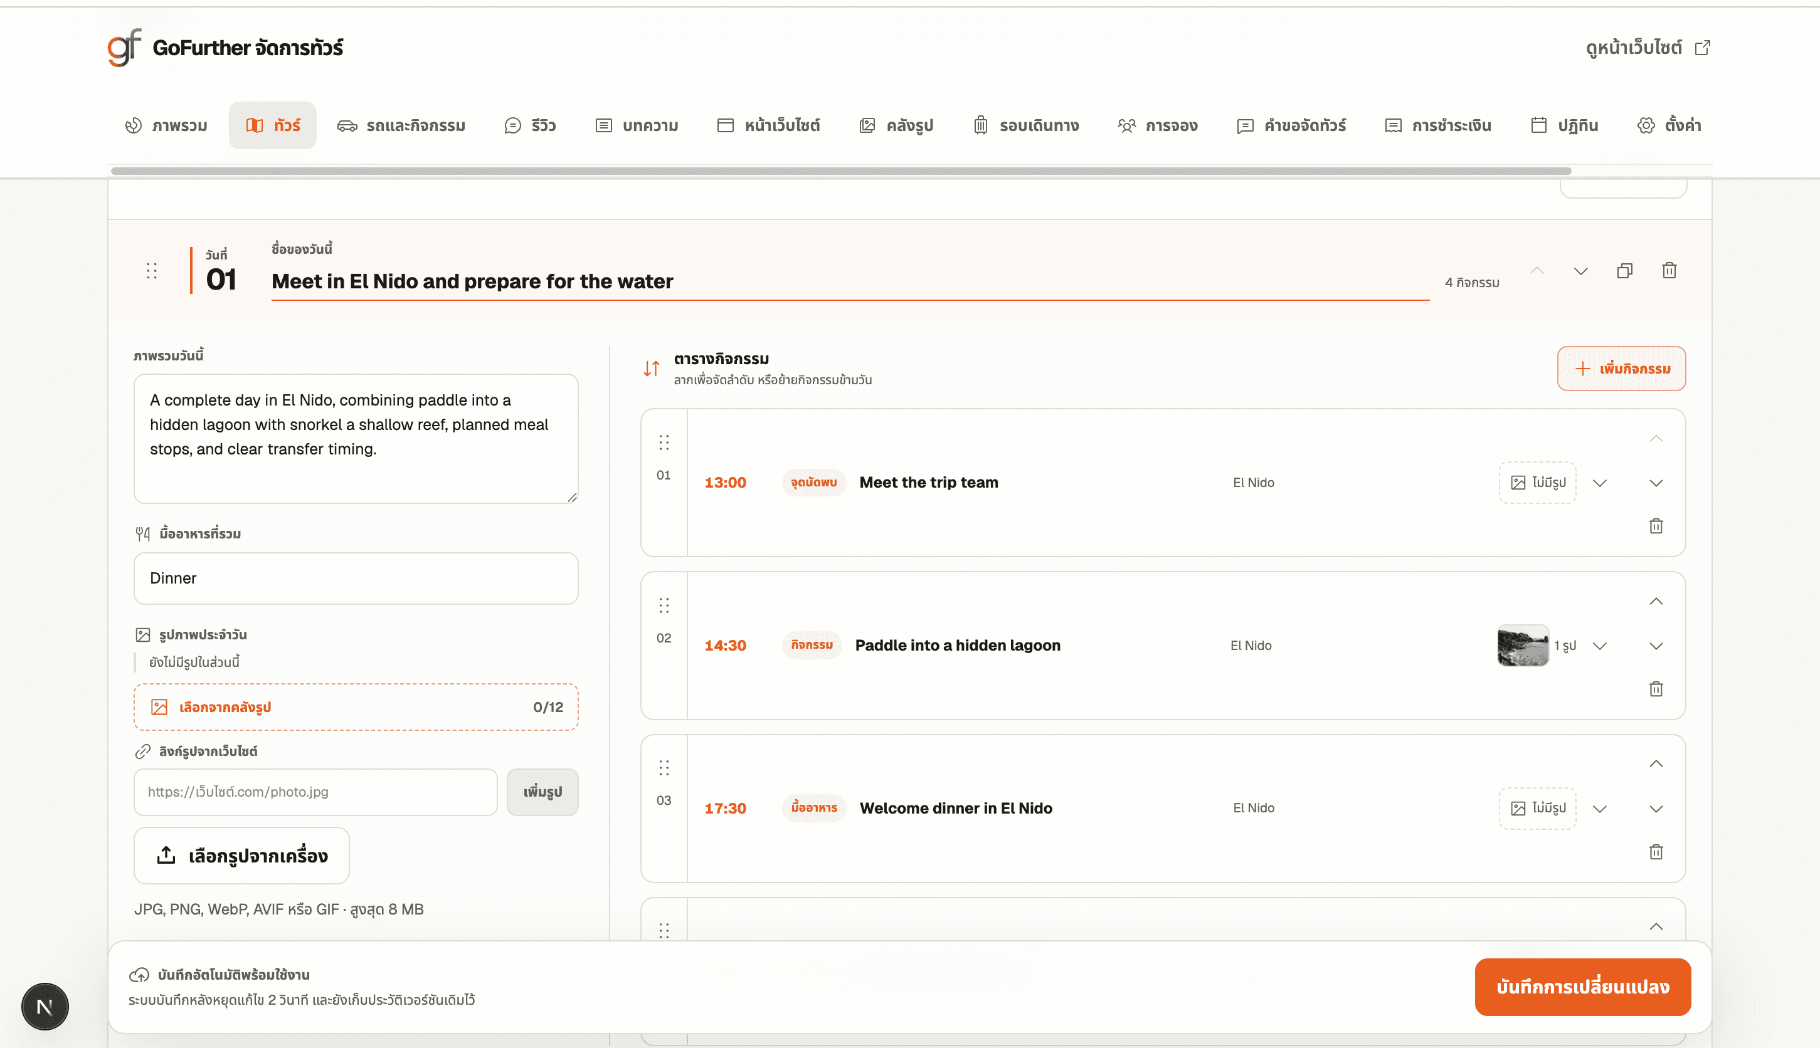
Task: Click the 13:00 time value
Action: pyautogui.click(x=725, y=482)
